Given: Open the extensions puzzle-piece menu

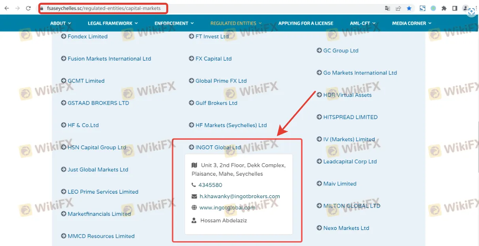Looking at the screenshot, I should pyautogui.click(x=444, y=8).
